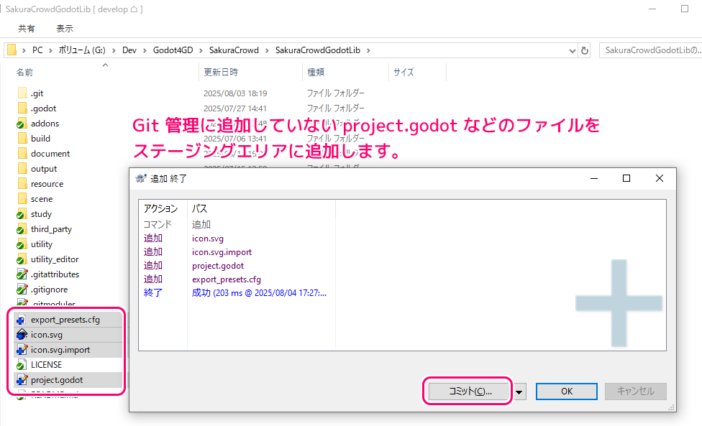The image size is (702, 426).
Task: Click the project.godot file icon
Action: coord(22,379)
